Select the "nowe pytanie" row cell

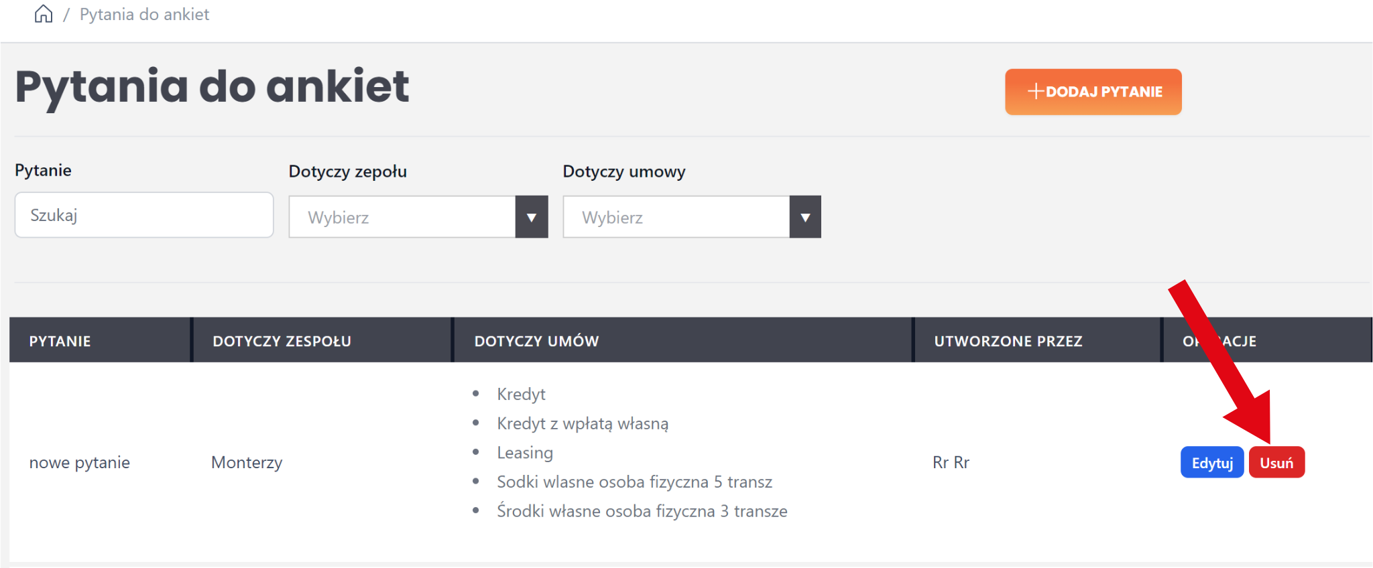tap(80, 463)
